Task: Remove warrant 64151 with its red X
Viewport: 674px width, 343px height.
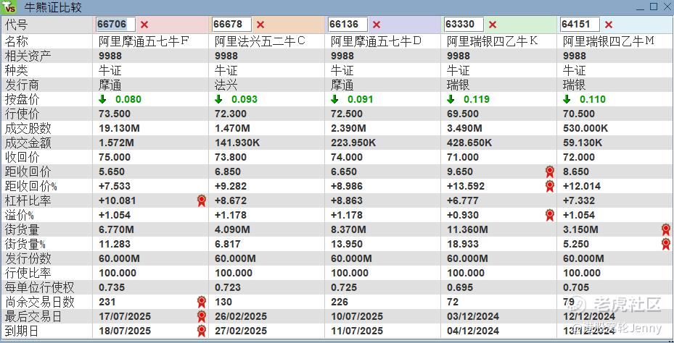Action: click(x=609, y=25)
